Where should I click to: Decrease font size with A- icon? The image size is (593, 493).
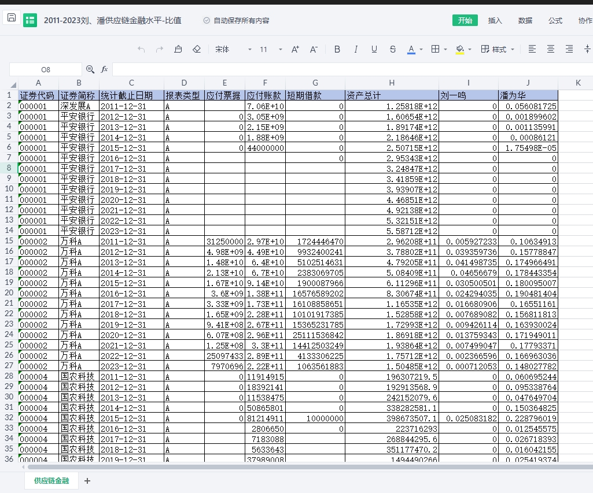[314, 49]
